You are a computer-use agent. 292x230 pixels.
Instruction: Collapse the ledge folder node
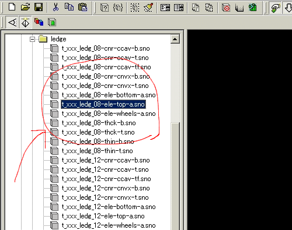coord(32,40)
